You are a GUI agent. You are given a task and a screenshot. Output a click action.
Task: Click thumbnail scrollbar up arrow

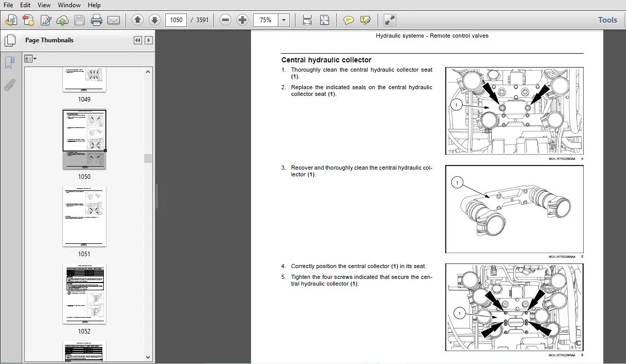coord(148,72)
